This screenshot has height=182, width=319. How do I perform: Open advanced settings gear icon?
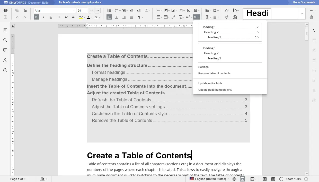(x=311, y=17)
